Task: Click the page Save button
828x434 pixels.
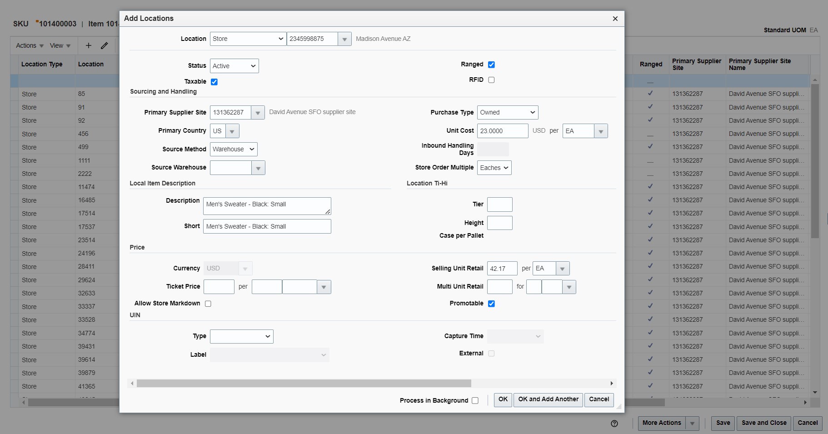Action: coord(723,423)
